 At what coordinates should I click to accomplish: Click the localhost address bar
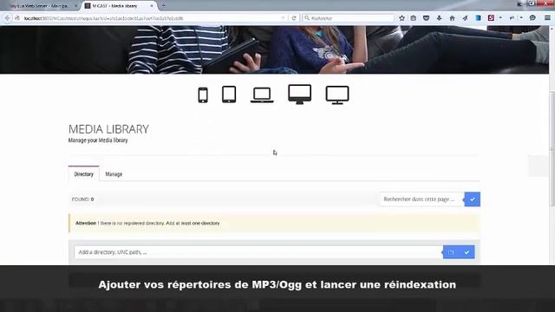click(153, 18)
